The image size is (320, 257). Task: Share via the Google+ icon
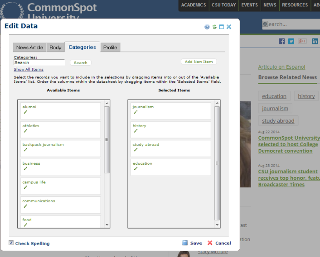pyautogui.click(x=302, y=41)
